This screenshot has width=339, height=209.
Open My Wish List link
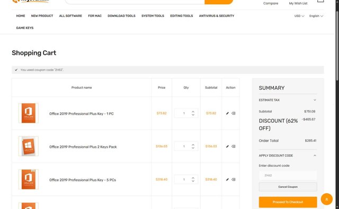point(298,4)
